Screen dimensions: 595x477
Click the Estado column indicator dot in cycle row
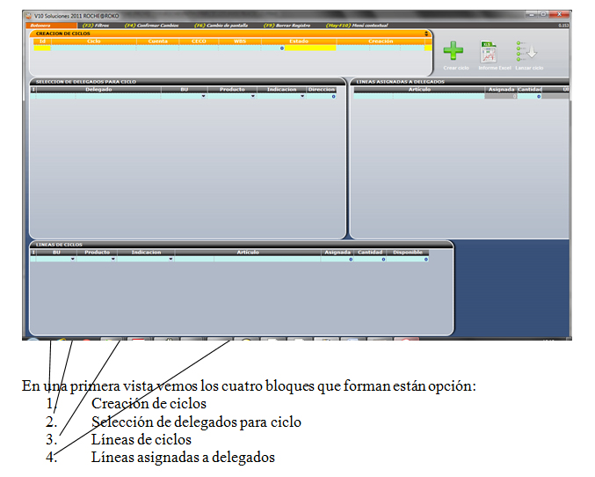pos(281,48)
